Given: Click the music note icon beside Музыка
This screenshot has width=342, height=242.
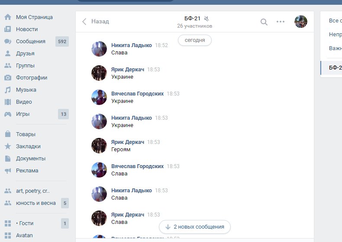Looking at the screenshot, I should 8,90.
